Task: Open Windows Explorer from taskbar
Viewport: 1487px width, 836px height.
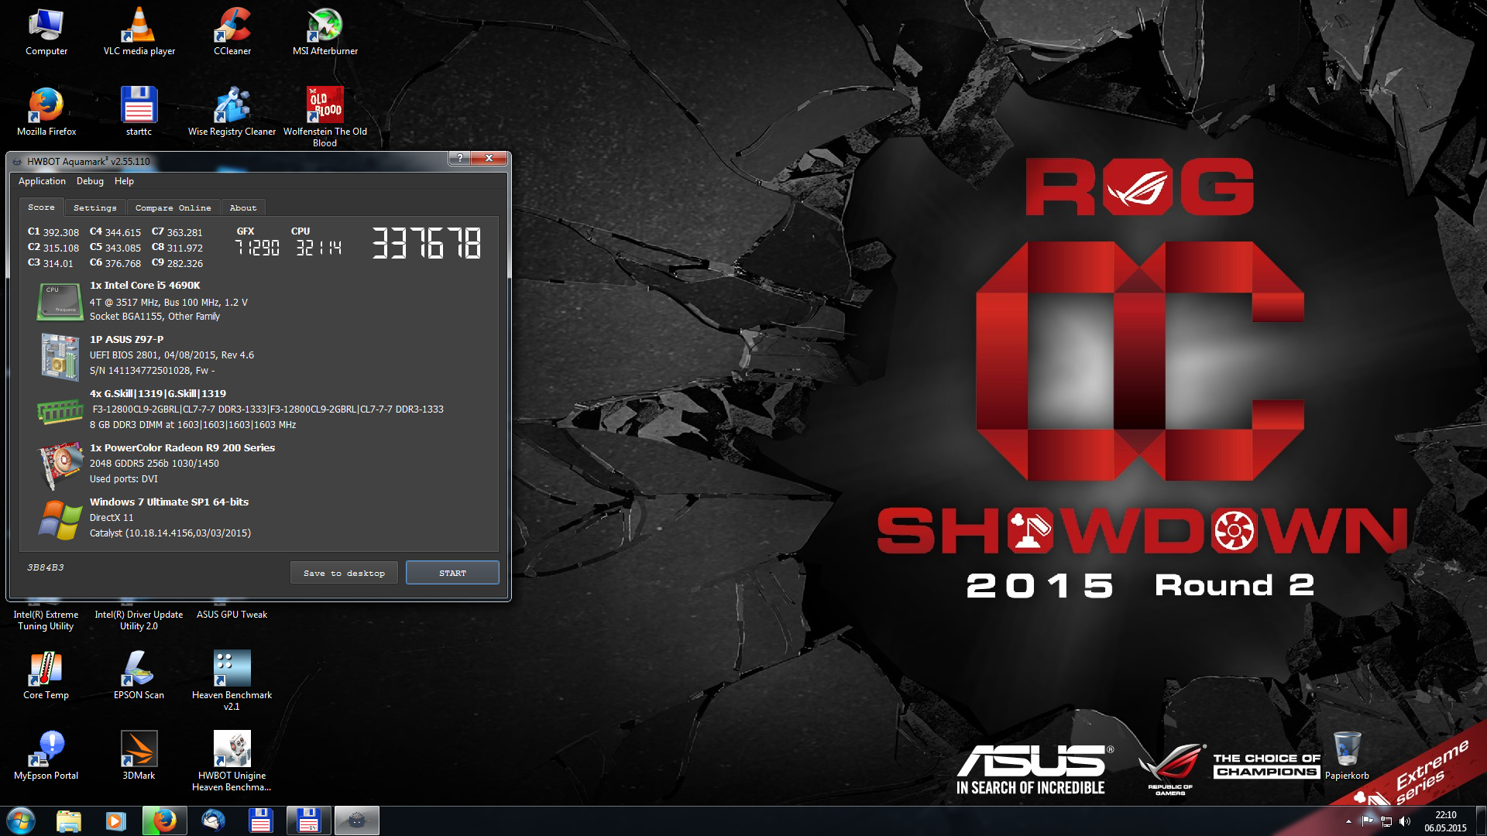Action: (x=68, y=821)
